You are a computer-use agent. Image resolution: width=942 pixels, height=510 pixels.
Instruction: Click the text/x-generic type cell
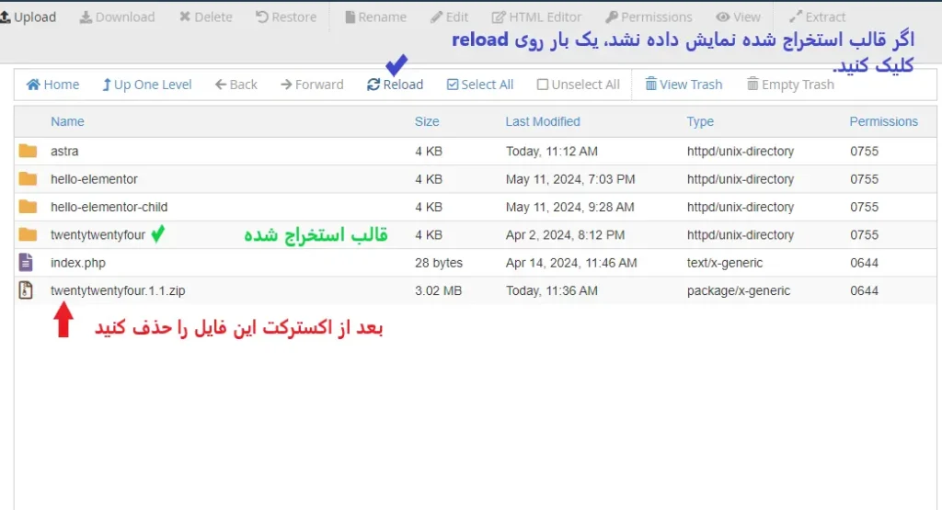coord(725,263)
